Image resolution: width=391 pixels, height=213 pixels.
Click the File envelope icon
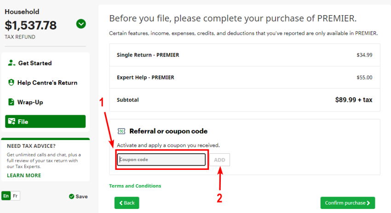11,122
